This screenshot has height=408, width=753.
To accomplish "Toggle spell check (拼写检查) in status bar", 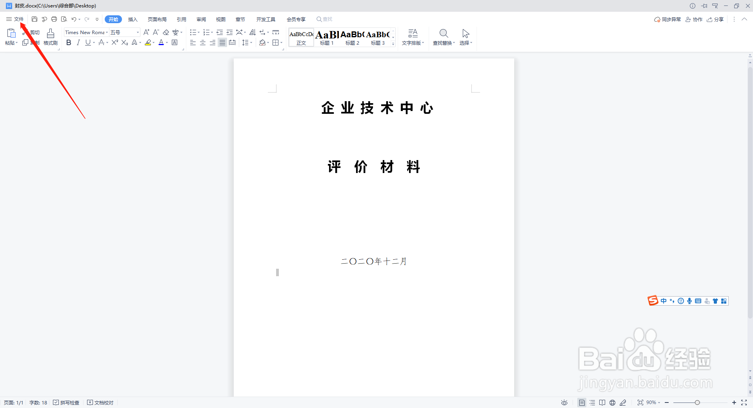I will pos(66,403).
